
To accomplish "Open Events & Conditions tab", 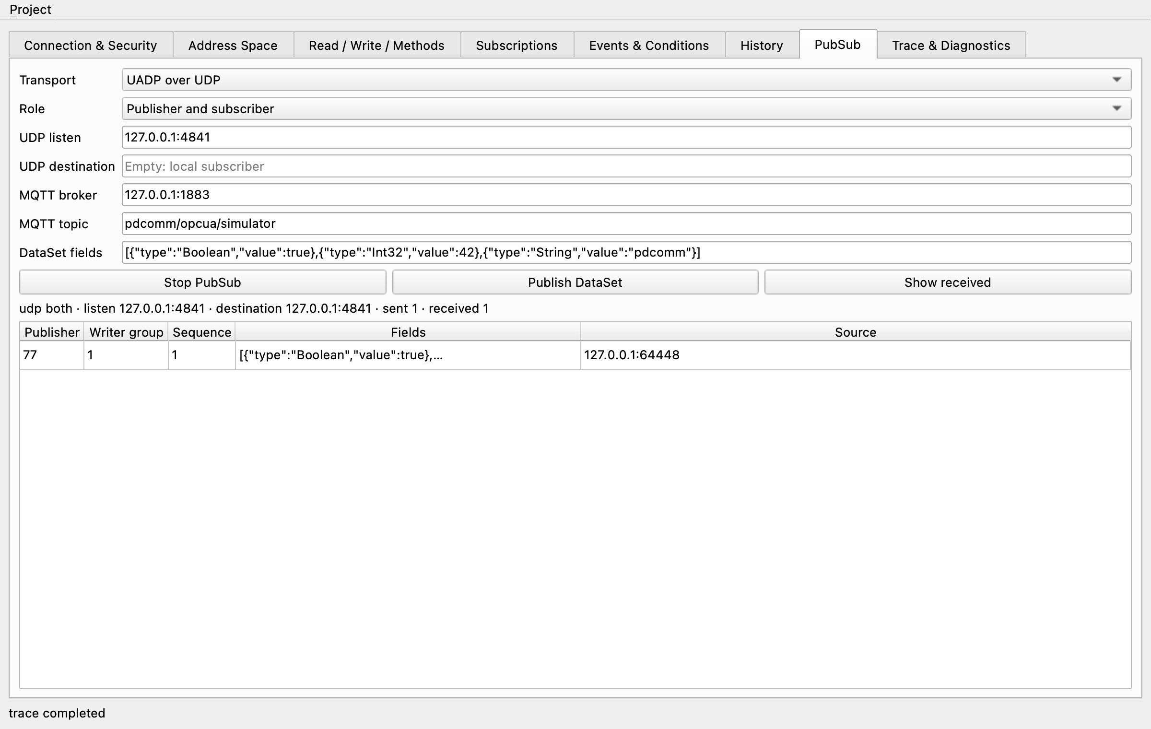I will (x=649, y=45).
